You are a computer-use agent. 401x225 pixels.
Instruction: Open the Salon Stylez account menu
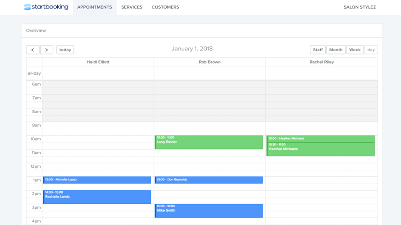(360, 7)
